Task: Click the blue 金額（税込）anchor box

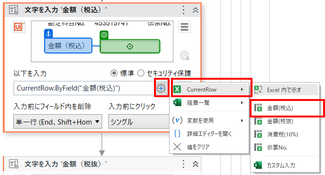Action: [x=68, y=45]
